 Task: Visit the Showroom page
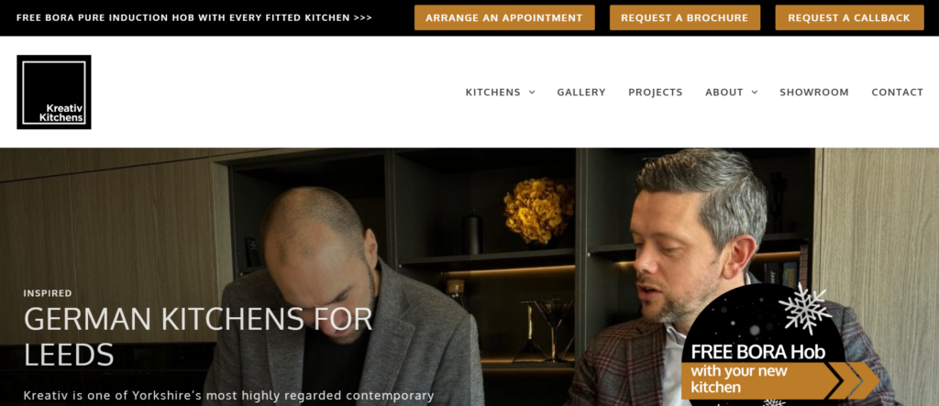point(814,93)
